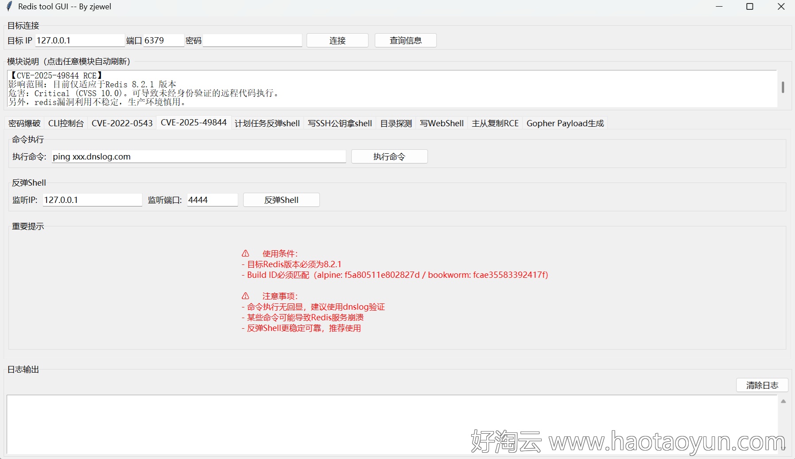The height and width of the screenshot is (459, 795).
Task: Open the 密码爆破 tab
Action: 24,123
